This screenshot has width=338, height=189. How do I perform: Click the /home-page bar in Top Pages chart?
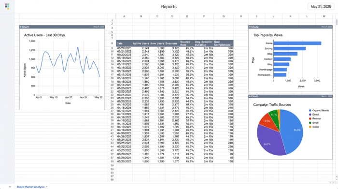[280, 70]
